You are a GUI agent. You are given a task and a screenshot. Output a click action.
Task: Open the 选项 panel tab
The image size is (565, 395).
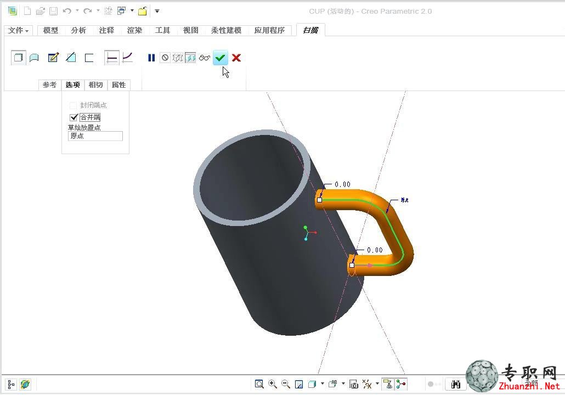(x=73, y=84)
